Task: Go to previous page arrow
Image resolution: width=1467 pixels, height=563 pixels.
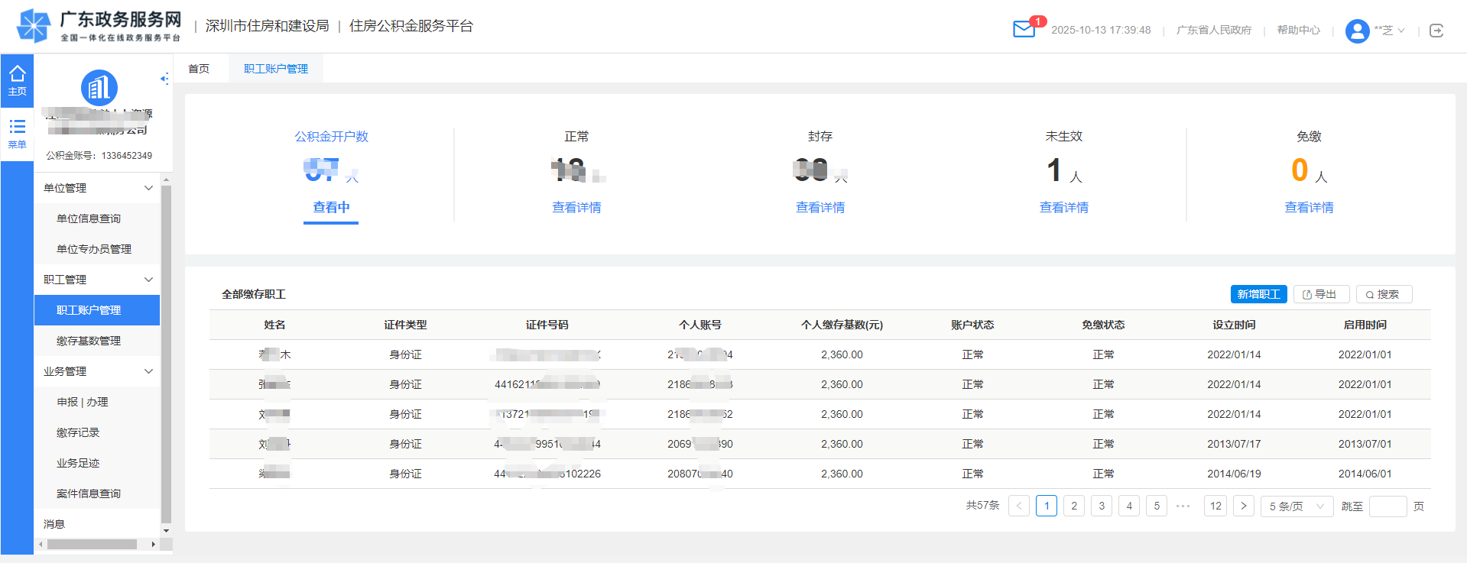Action: [x=1019, y=506]
